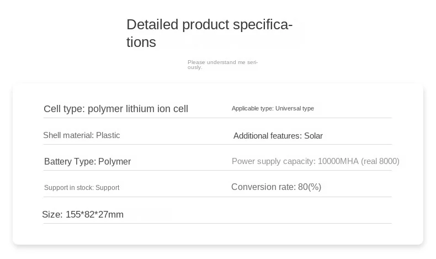Image resolution: width=436 pixels, height=259 pixels.
Task: Click the '155*82*27mm' dimension value
Action: coord(94,214)
